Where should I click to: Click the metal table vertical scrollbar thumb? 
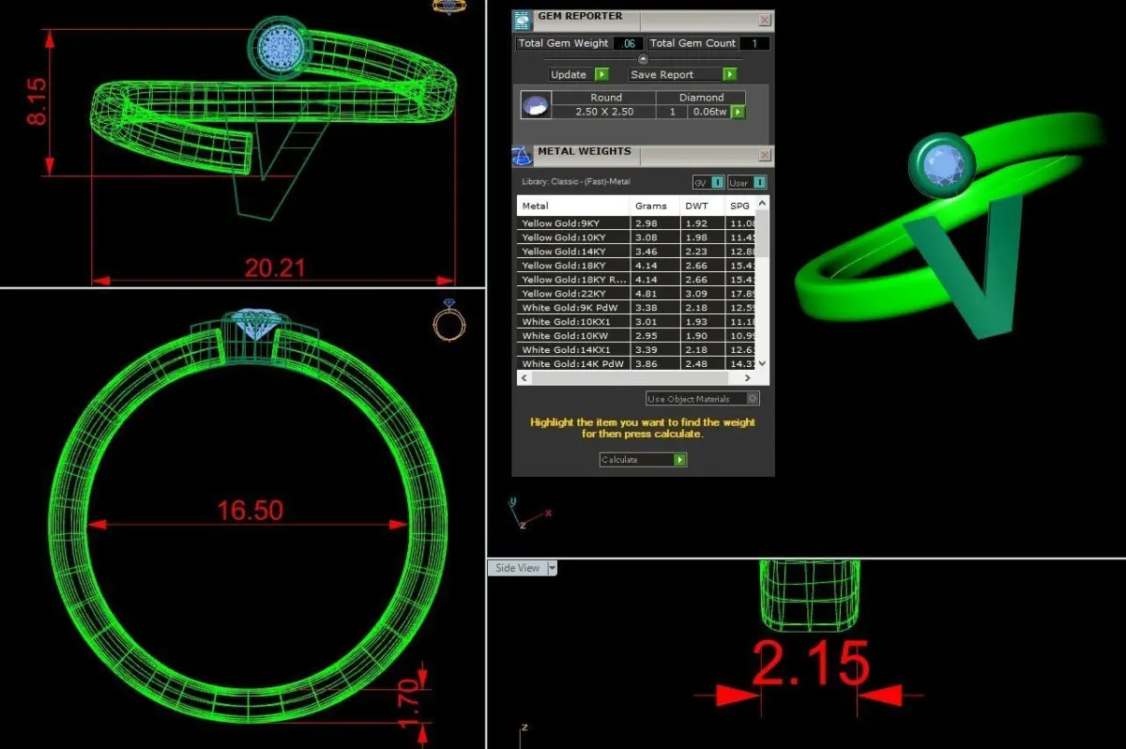(x=762, y=234)
